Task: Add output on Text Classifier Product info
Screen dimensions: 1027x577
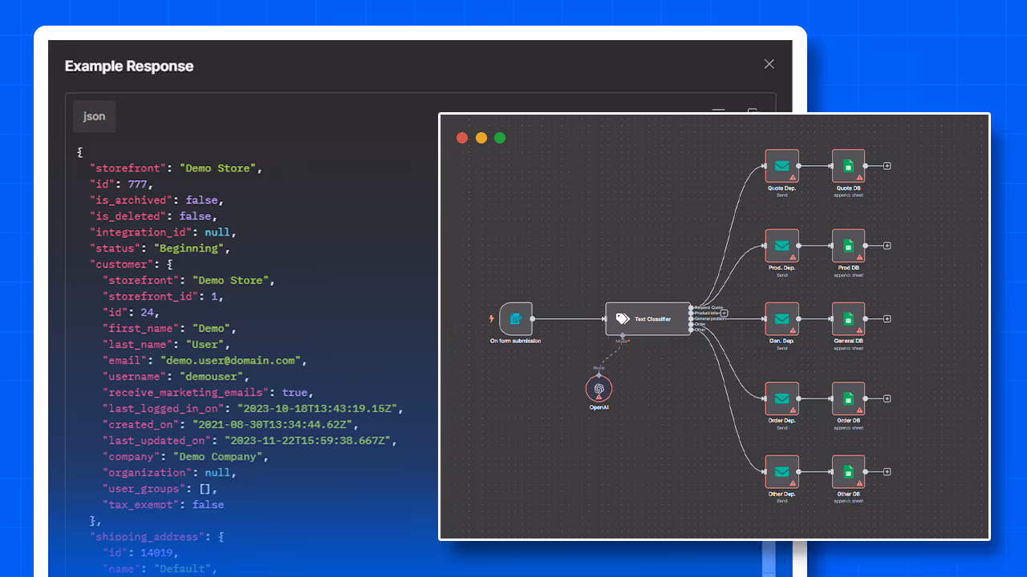Action: pyautogui.click(x=724, y=313)
